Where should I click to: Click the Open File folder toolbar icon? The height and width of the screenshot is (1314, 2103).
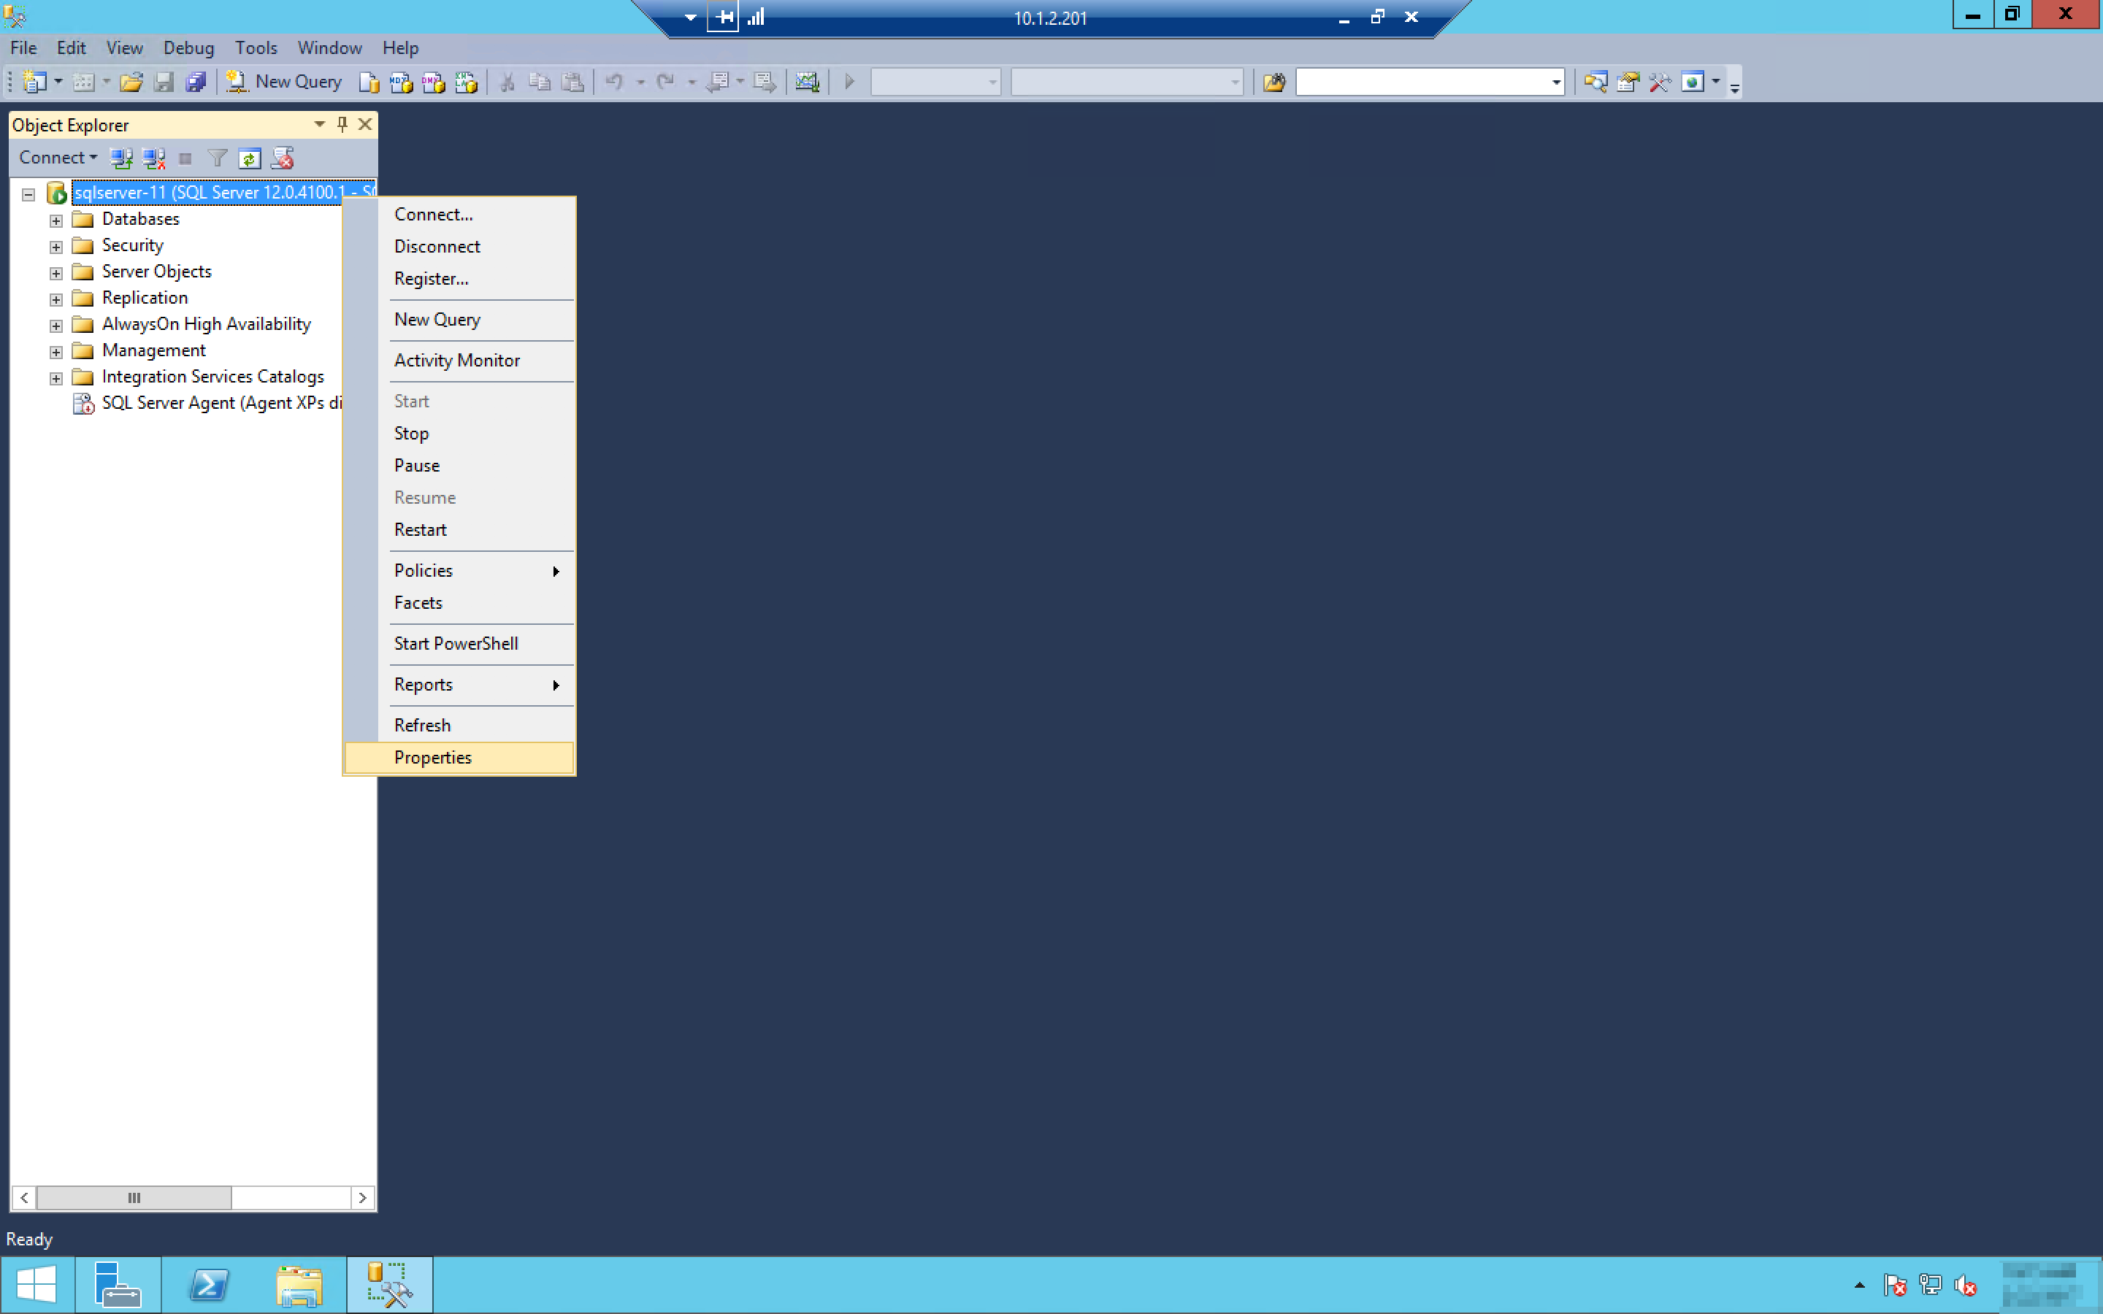[131, 82]
